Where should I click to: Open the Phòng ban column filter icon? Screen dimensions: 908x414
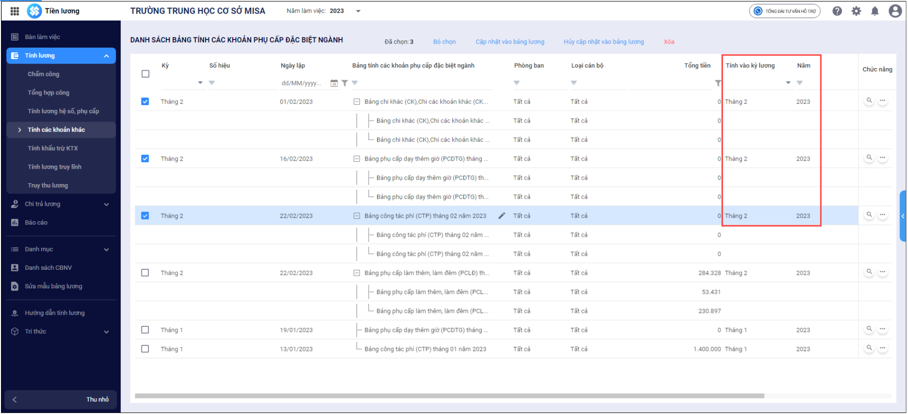[x=516, y=83]
